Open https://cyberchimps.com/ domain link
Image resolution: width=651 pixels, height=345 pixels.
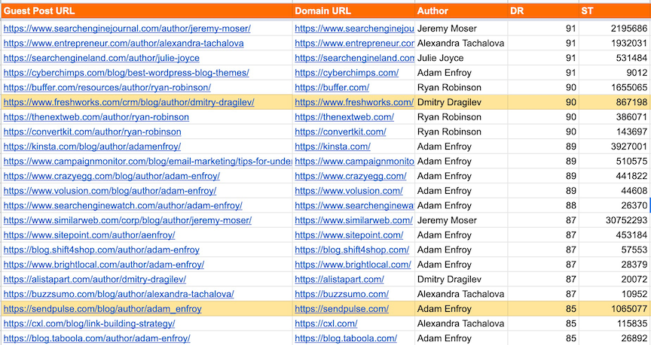pos(347,73)
